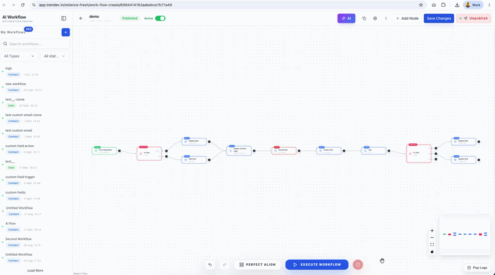495x275 pixels.
Task: Open the AI assistant button
Action: pos(346,19)
